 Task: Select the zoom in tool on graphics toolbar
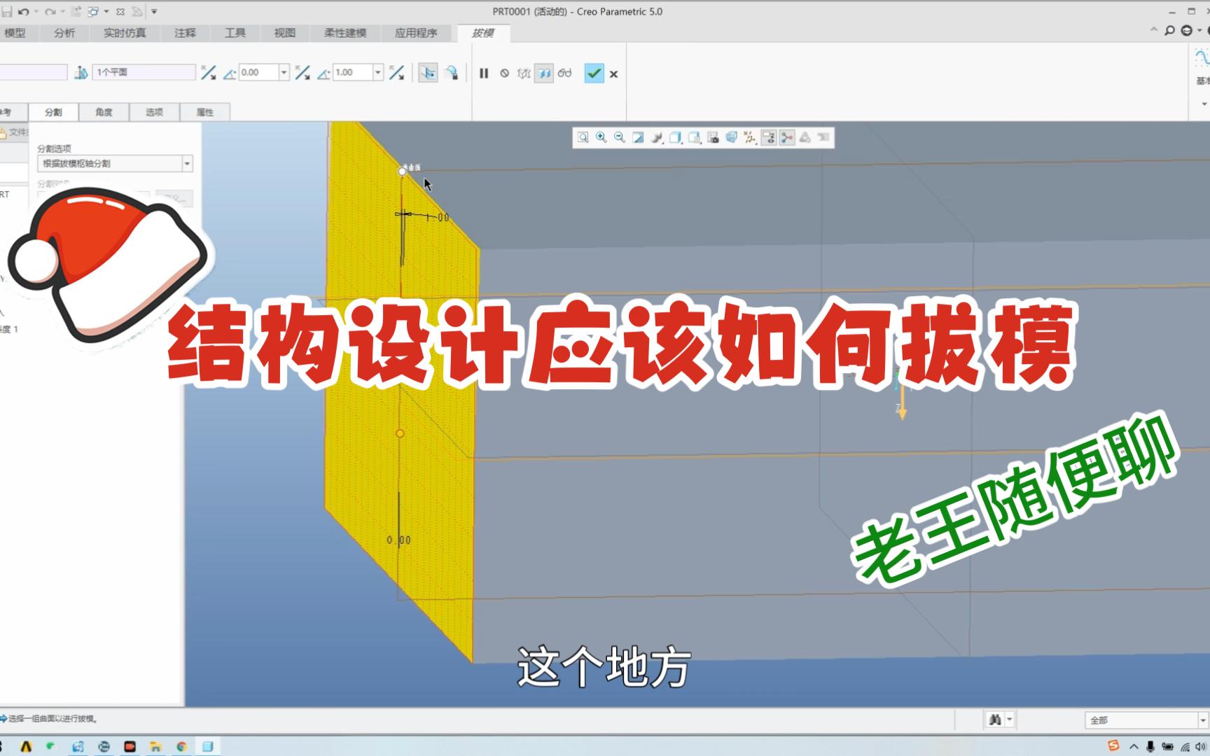(600, 138)
